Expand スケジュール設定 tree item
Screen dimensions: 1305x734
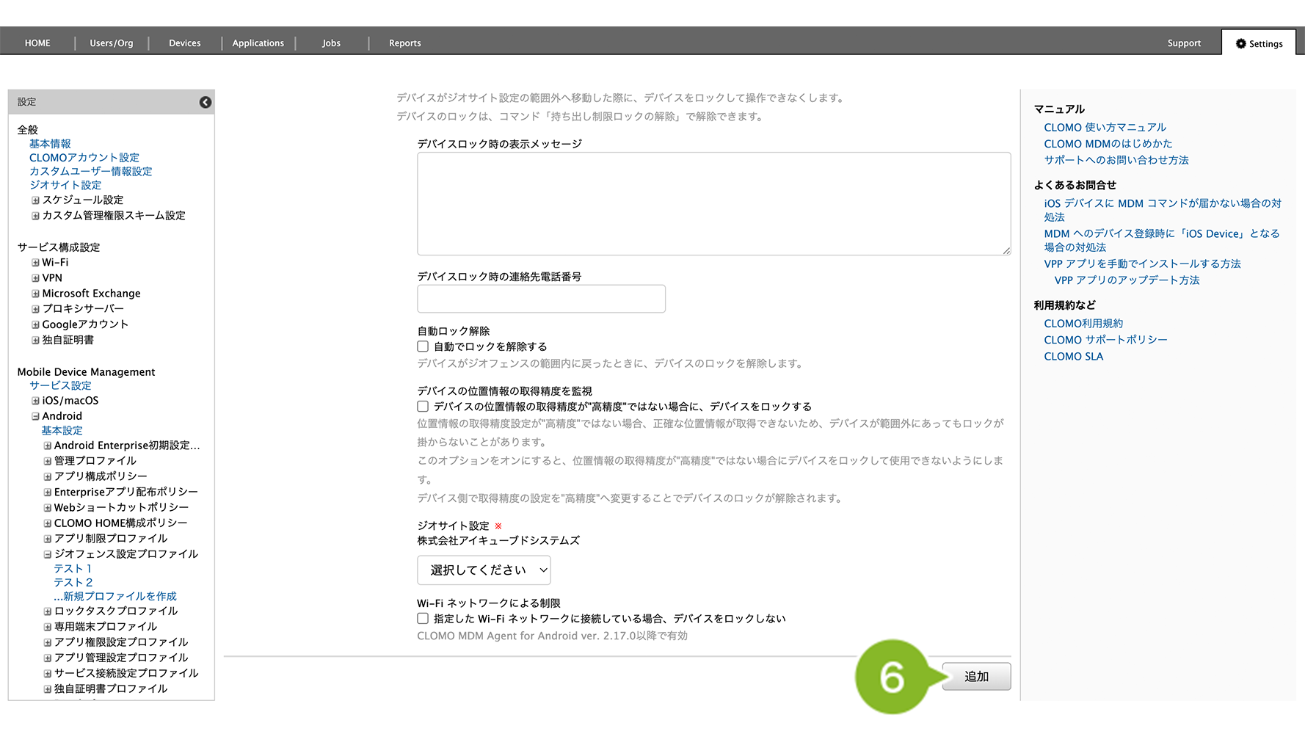pyautogui.click(x=35, y=200)
